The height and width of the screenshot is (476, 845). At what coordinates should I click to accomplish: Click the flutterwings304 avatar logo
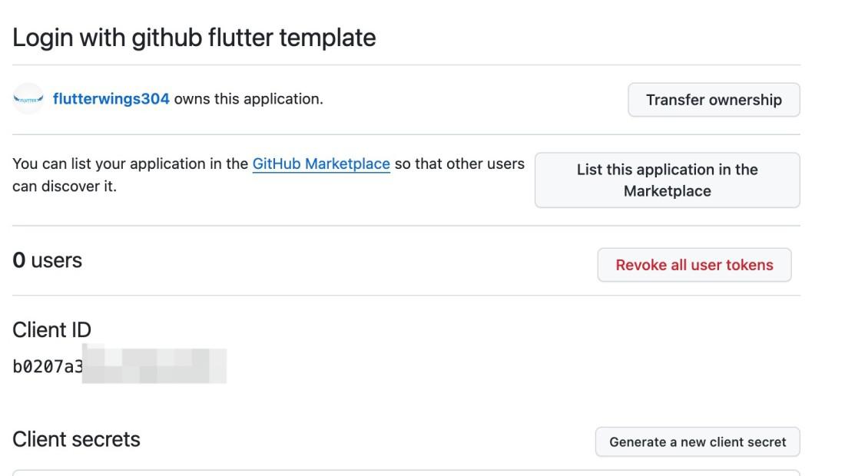(28, 99)
